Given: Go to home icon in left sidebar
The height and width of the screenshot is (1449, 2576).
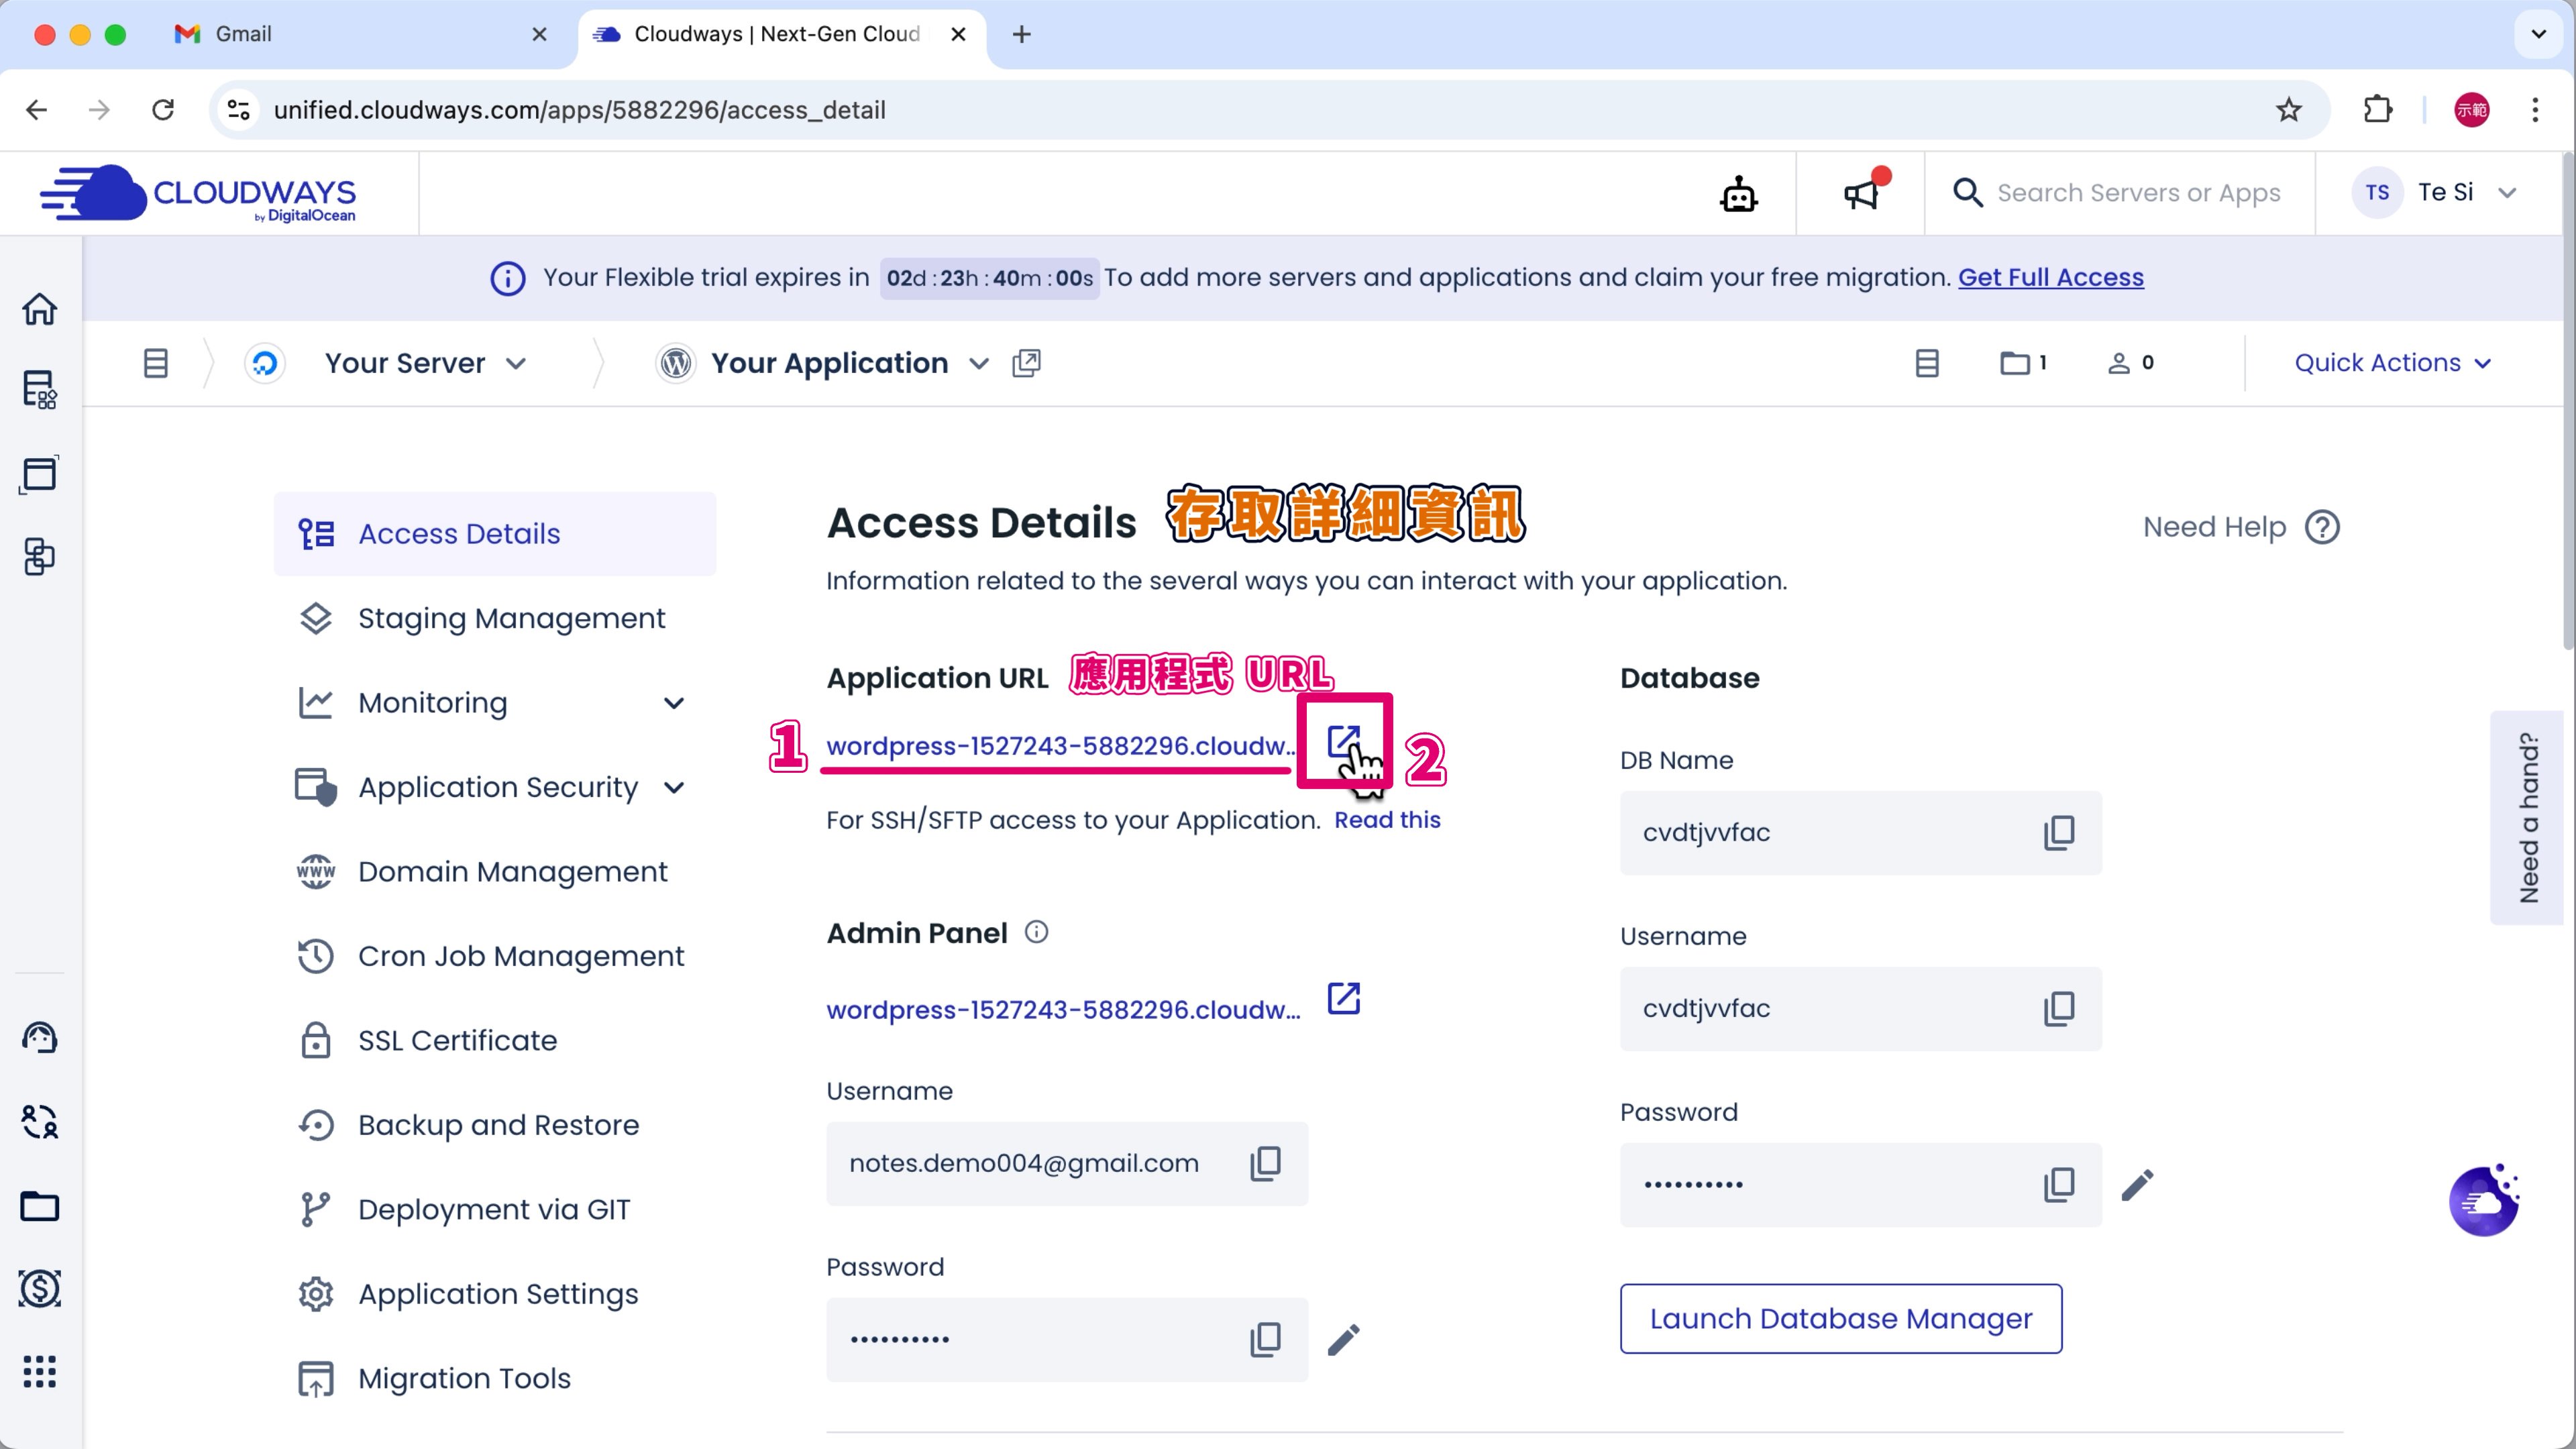Looking at the screenshot, I should tap(40, 309).
